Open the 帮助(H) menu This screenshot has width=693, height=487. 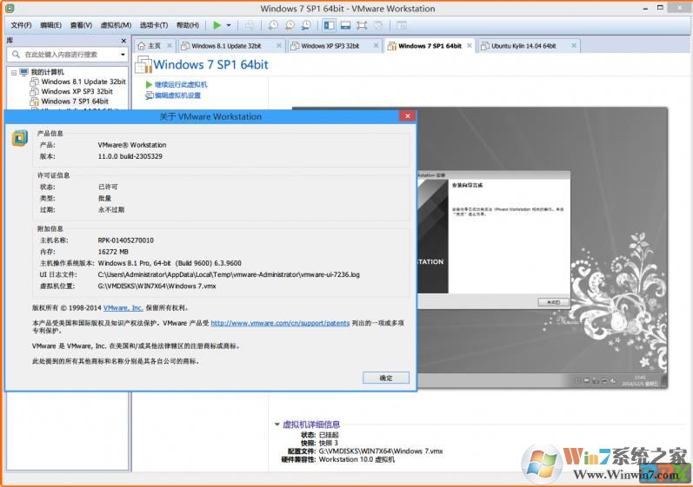[188, 25]
